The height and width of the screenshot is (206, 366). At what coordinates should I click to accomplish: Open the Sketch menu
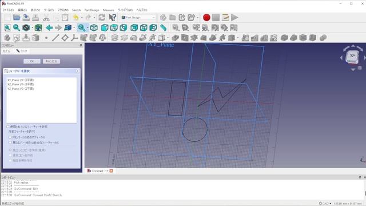pos(76,10)
